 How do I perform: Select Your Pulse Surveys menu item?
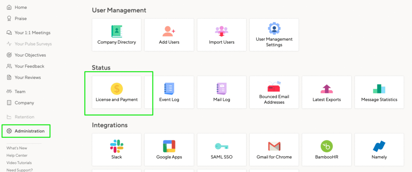pyautogui.click(x=33, y=44)
